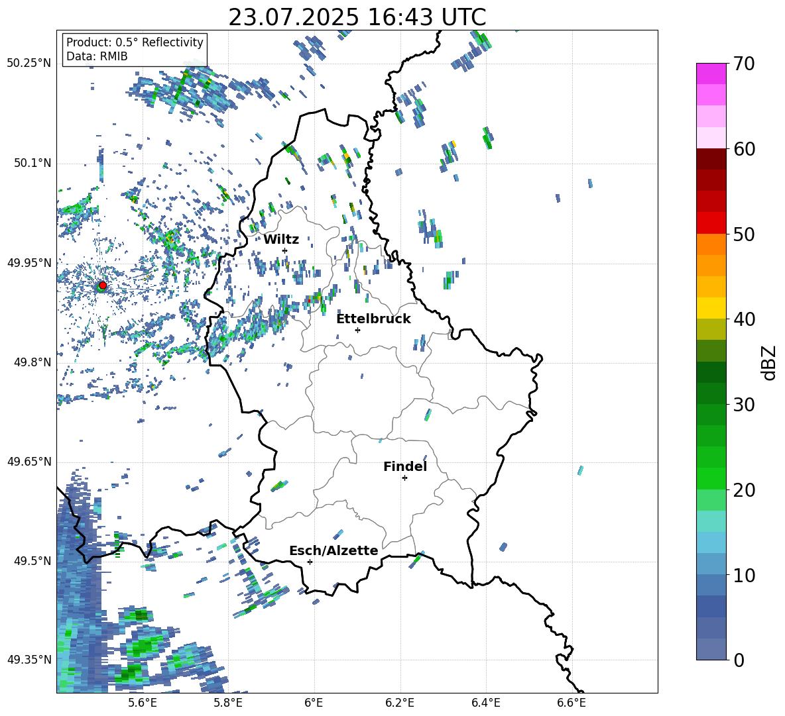Click the 6°E longitude label
The image size is (785, 716).
tap(314, 703)
